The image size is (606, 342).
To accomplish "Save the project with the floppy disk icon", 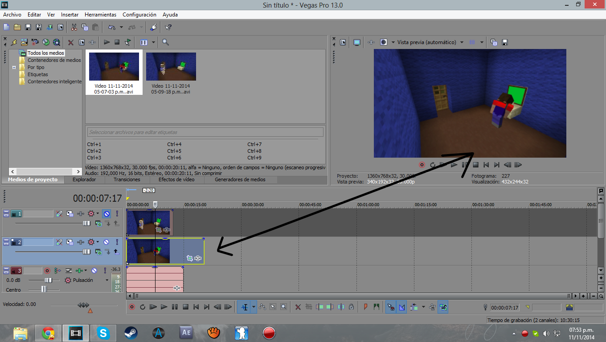I will (x=28, y=27).
